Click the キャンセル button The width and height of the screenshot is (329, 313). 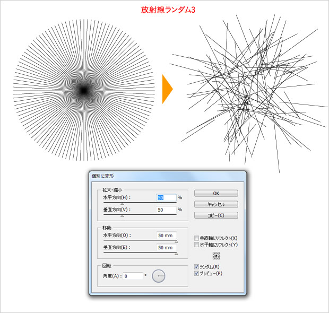216,204
